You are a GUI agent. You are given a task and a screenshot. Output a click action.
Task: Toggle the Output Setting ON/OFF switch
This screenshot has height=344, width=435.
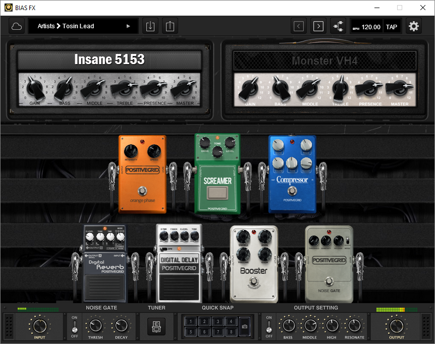coord(269,326)
